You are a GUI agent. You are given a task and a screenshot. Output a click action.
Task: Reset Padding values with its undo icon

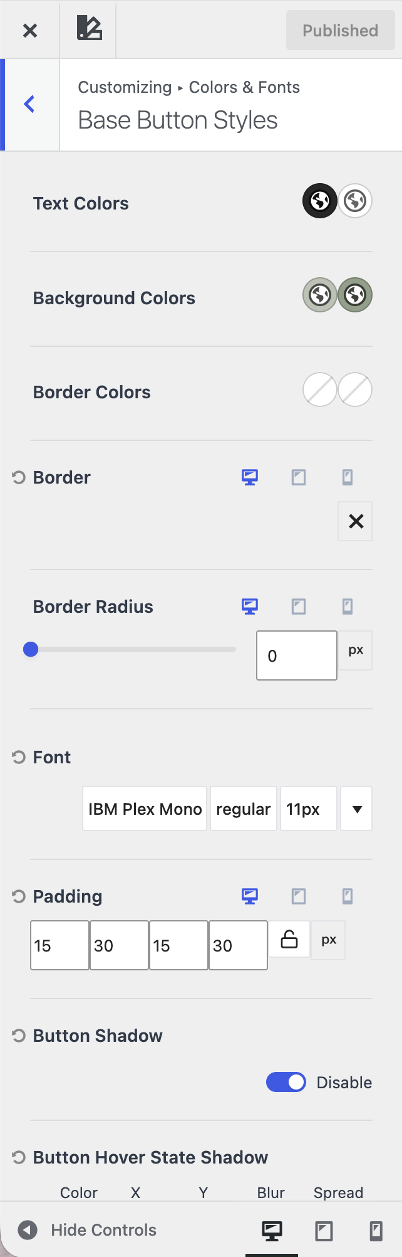tap(19, 896)
